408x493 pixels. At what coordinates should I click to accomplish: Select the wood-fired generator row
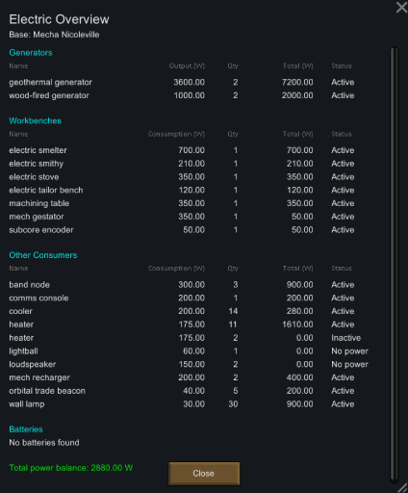[x=182, y=95]
